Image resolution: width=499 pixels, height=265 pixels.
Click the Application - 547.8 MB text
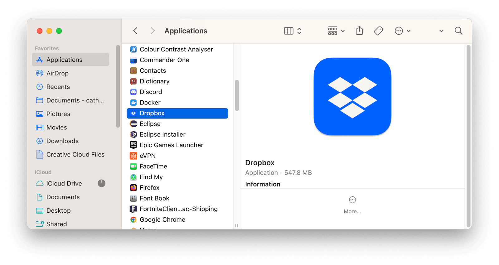pos(279,173)
